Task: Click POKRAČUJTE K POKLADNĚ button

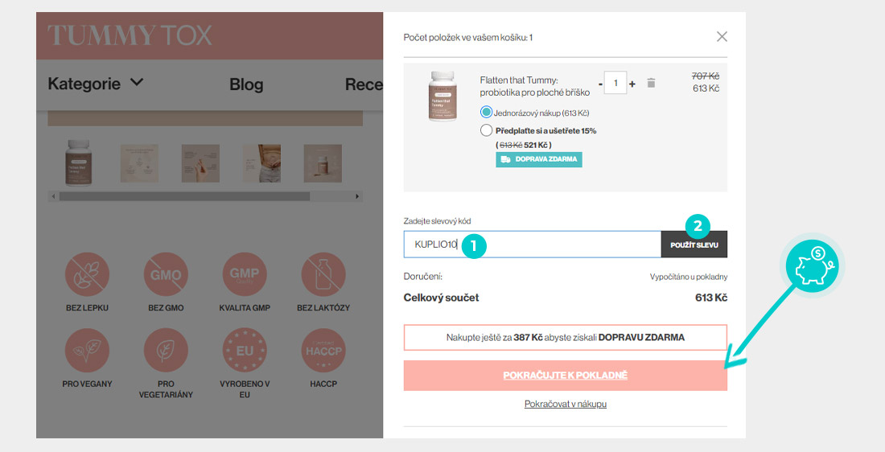Action: tap(565, 376)
